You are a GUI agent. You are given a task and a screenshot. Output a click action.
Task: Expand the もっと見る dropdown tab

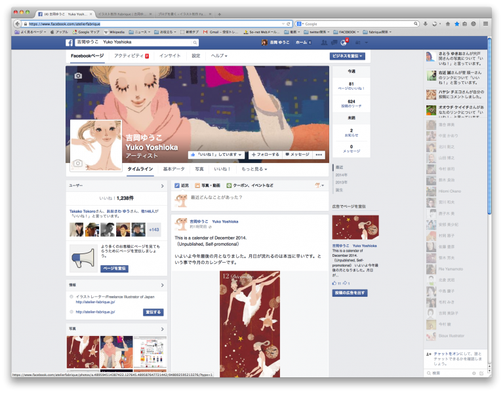point(254,169)
